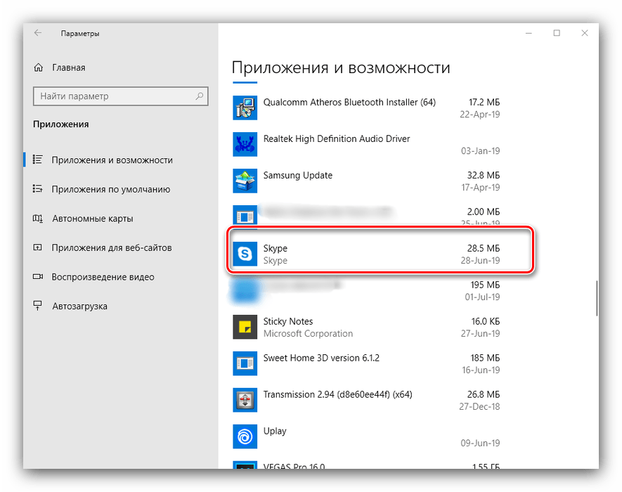The width and height of the screenshot is (622, 492).
Task: Open the Главная home page
Action: pos(68,67)
